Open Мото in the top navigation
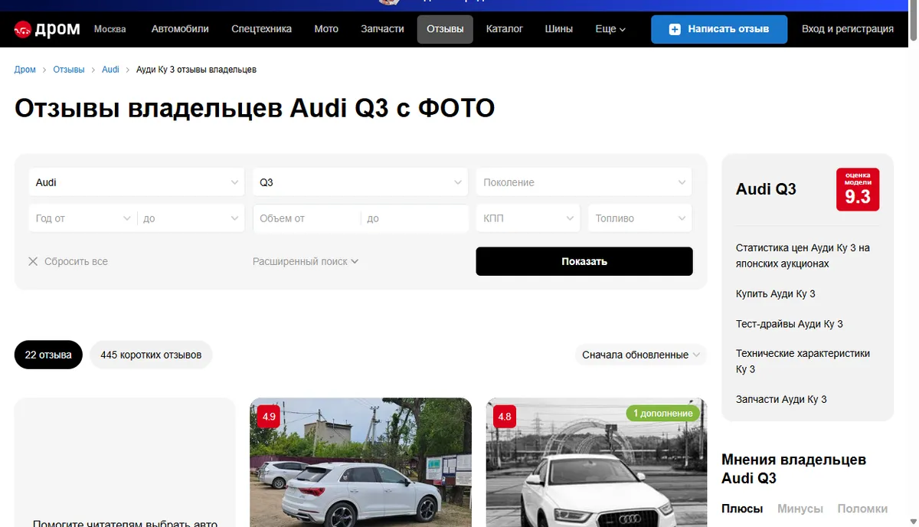The height and width of the screenshot is (527, 919). pos(326,29)
